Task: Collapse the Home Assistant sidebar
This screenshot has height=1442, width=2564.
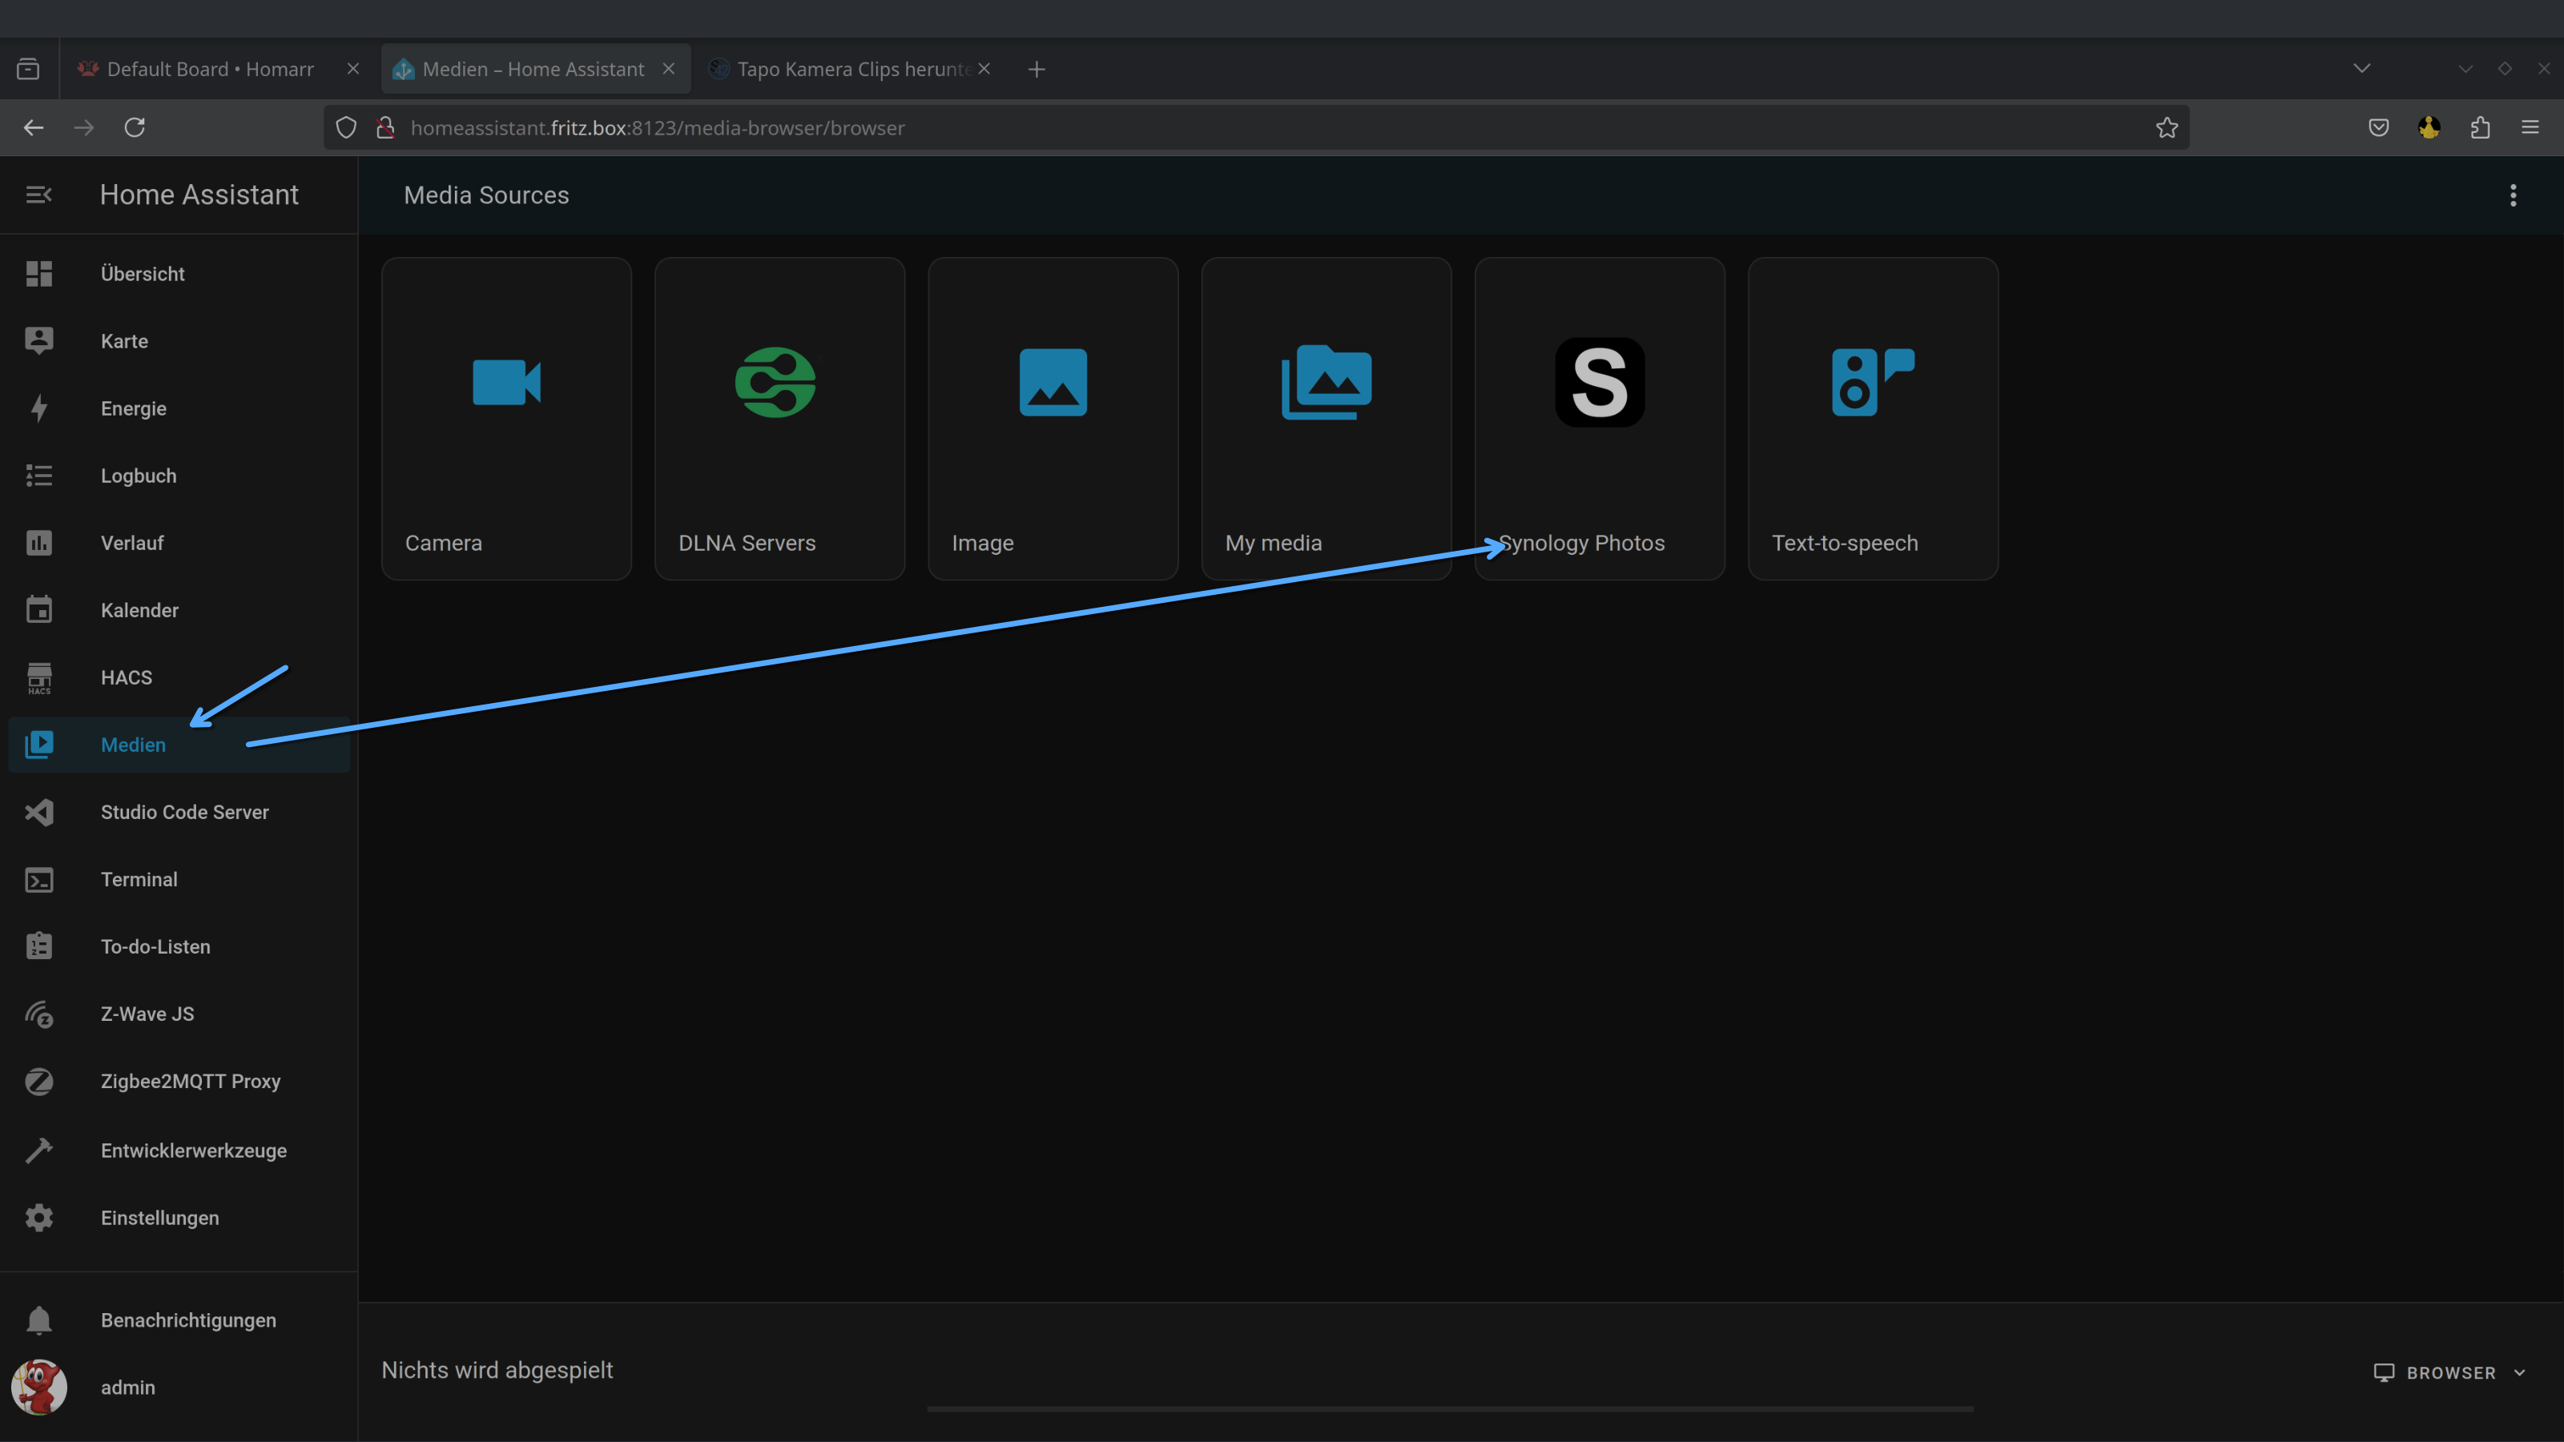Action: (x=38, y=195)
